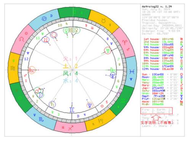The width and height of the screenshot is (192, 141).
Task: Click the 'Sun' label in the planet list
Action: pyautogui.click(x=144, y=74)
